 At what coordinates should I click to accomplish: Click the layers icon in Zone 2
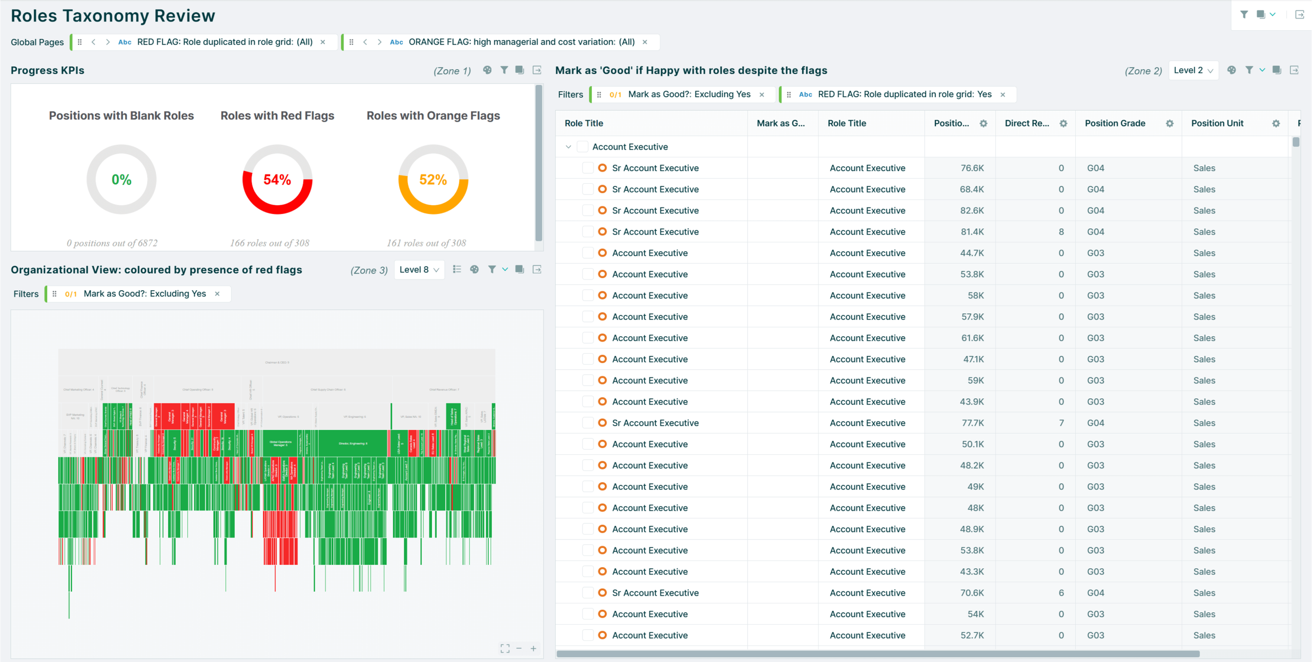point(1277,70)
